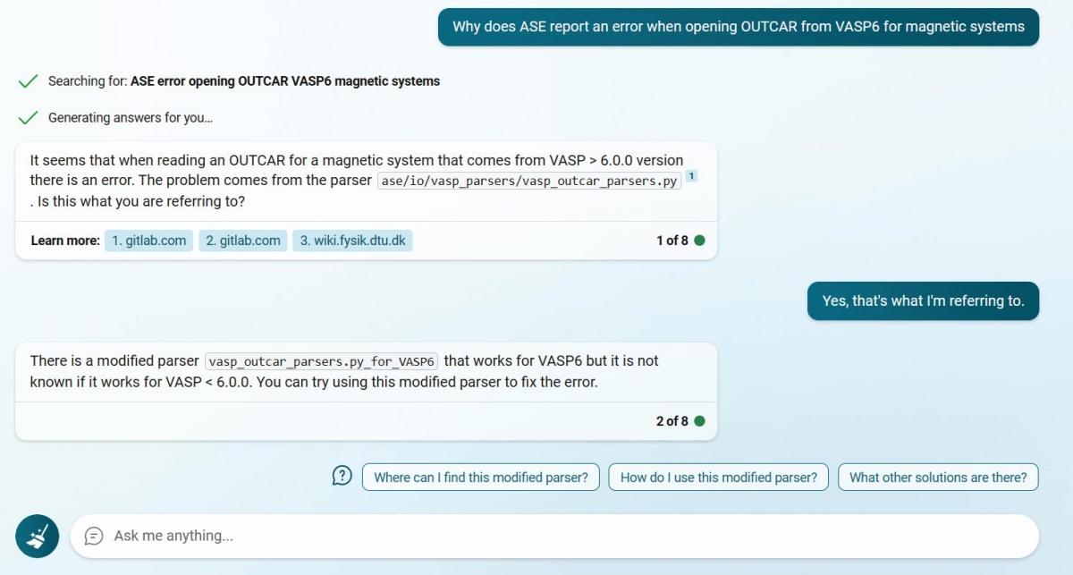Click the 'Ask me anything...' input field
Screen dimensions: 1073x575
pyautogui.click(x=554, y=536)
